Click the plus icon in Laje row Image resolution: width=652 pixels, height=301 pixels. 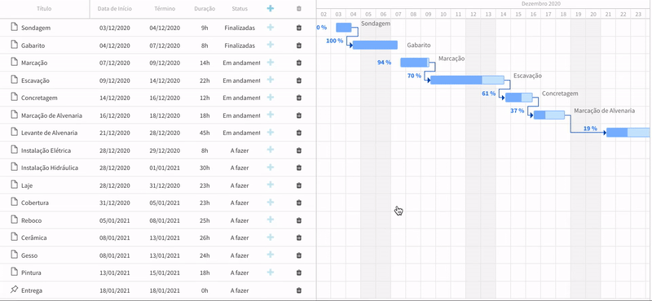271,185
